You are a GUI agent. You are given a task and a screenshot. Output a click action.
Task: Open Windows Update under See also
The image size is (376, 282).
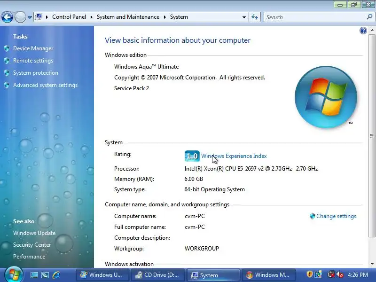(34, 233)
